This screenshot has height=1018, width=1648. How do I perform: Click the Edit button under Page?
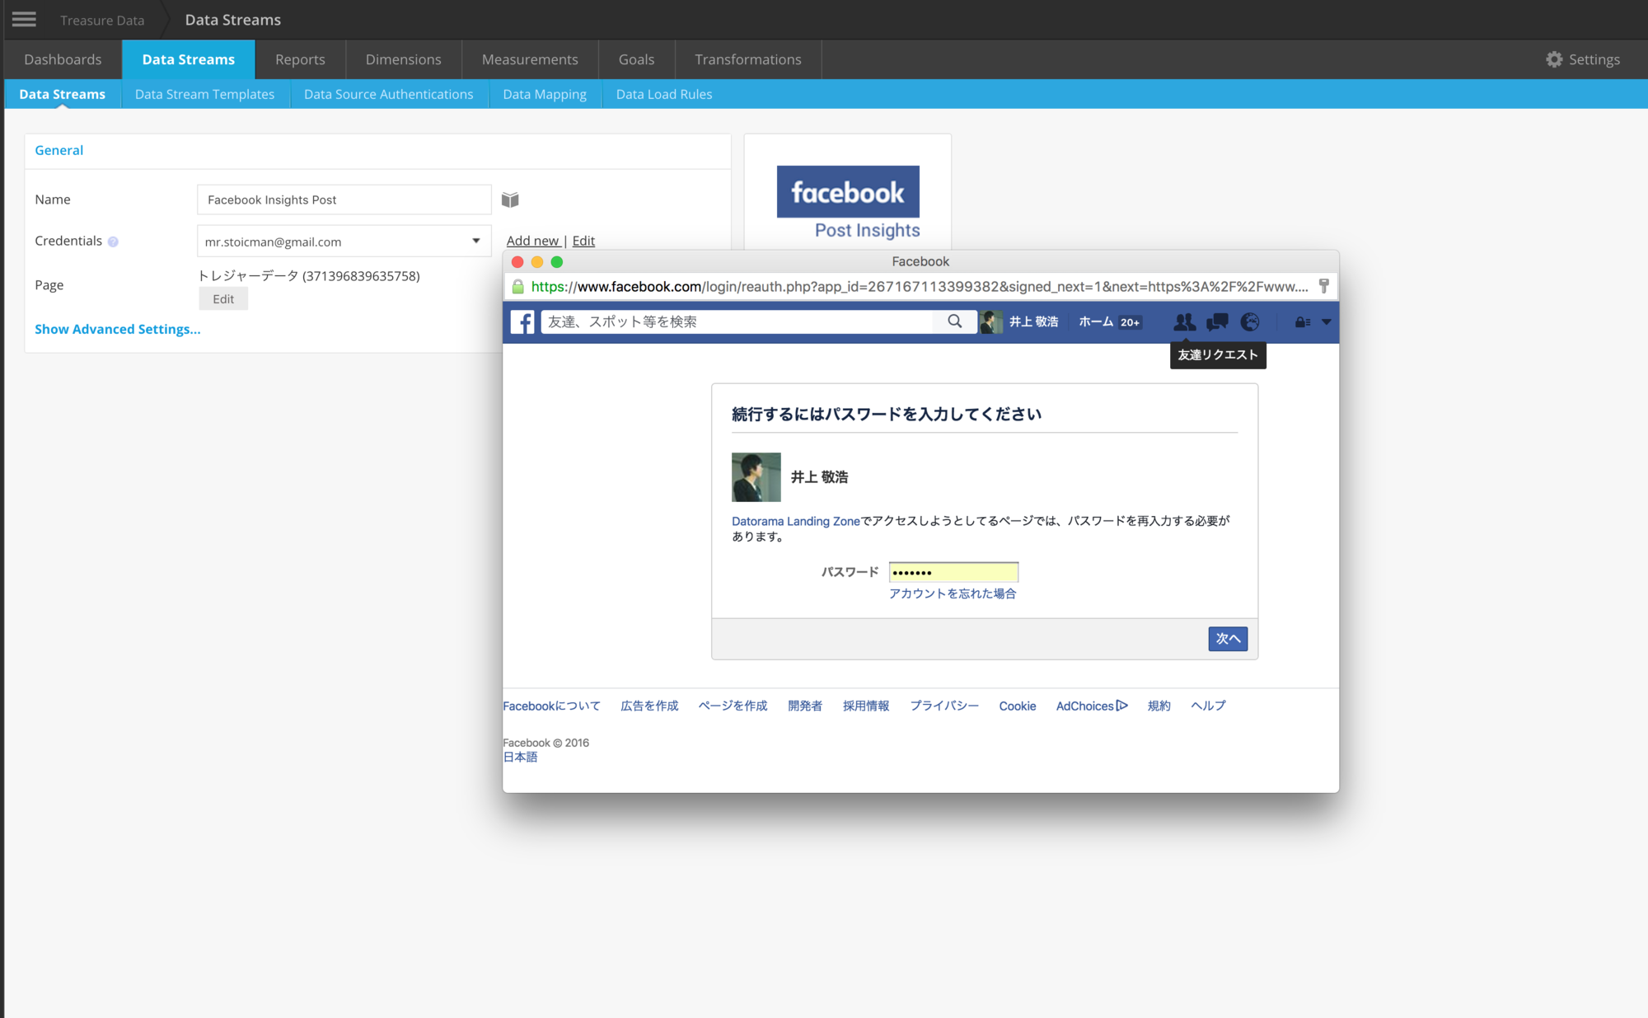[223, 299]
